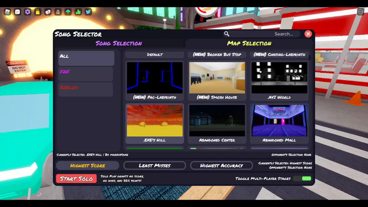Click the "Toggle Multi-Player Stages" label
Viewport: 368px width, 207px height.
[x=263, y=179]
